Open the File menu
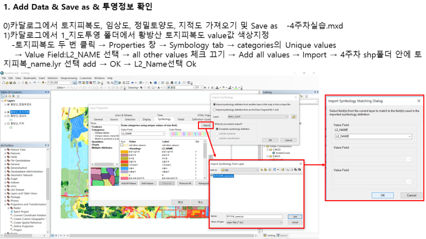The height and width of the screenshot is (239, 426). [4, 78]
